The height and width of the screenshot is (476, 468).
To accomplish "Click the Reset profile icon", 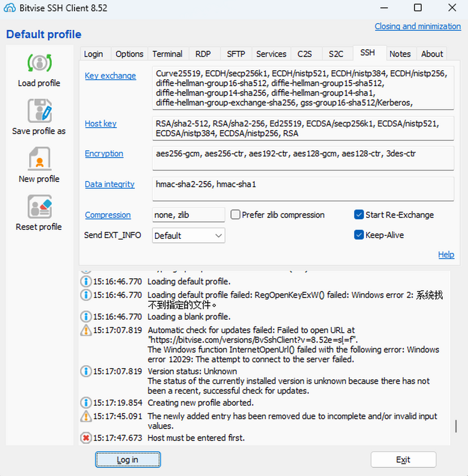I will click(39, 207).
